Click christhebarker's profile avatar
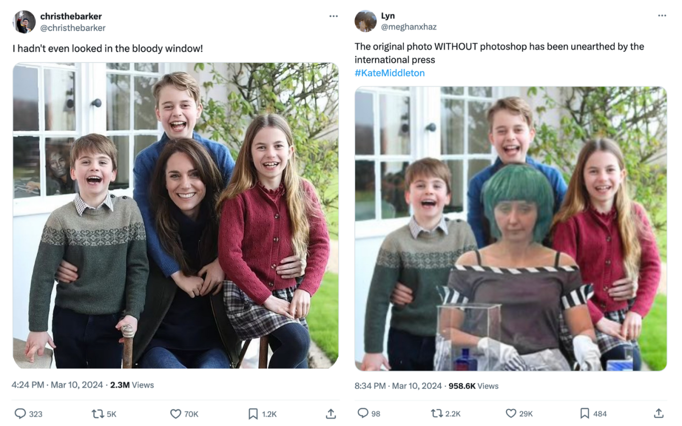This screenshot has height=426, width=682. click(24, 22)
